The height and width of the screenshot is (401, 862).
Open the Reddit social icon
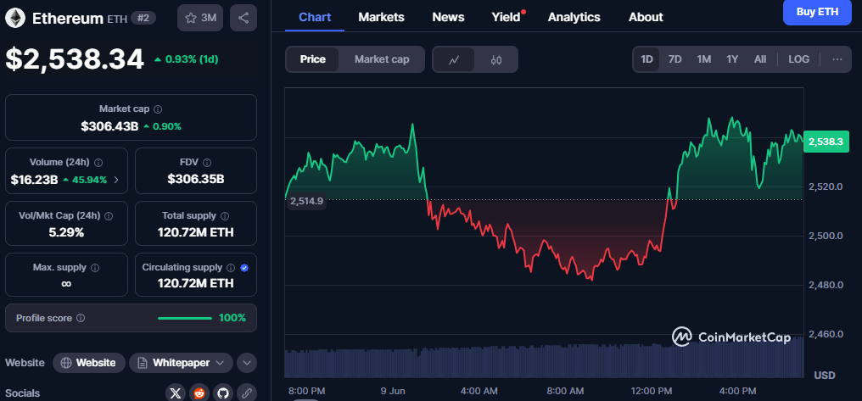(199, 393)
